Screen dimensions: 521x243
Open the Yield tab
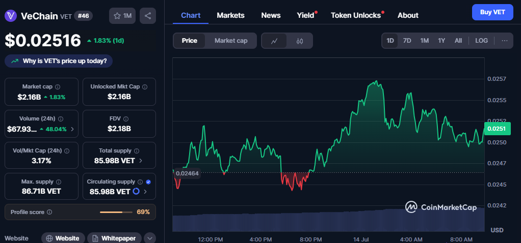point(305,15)
